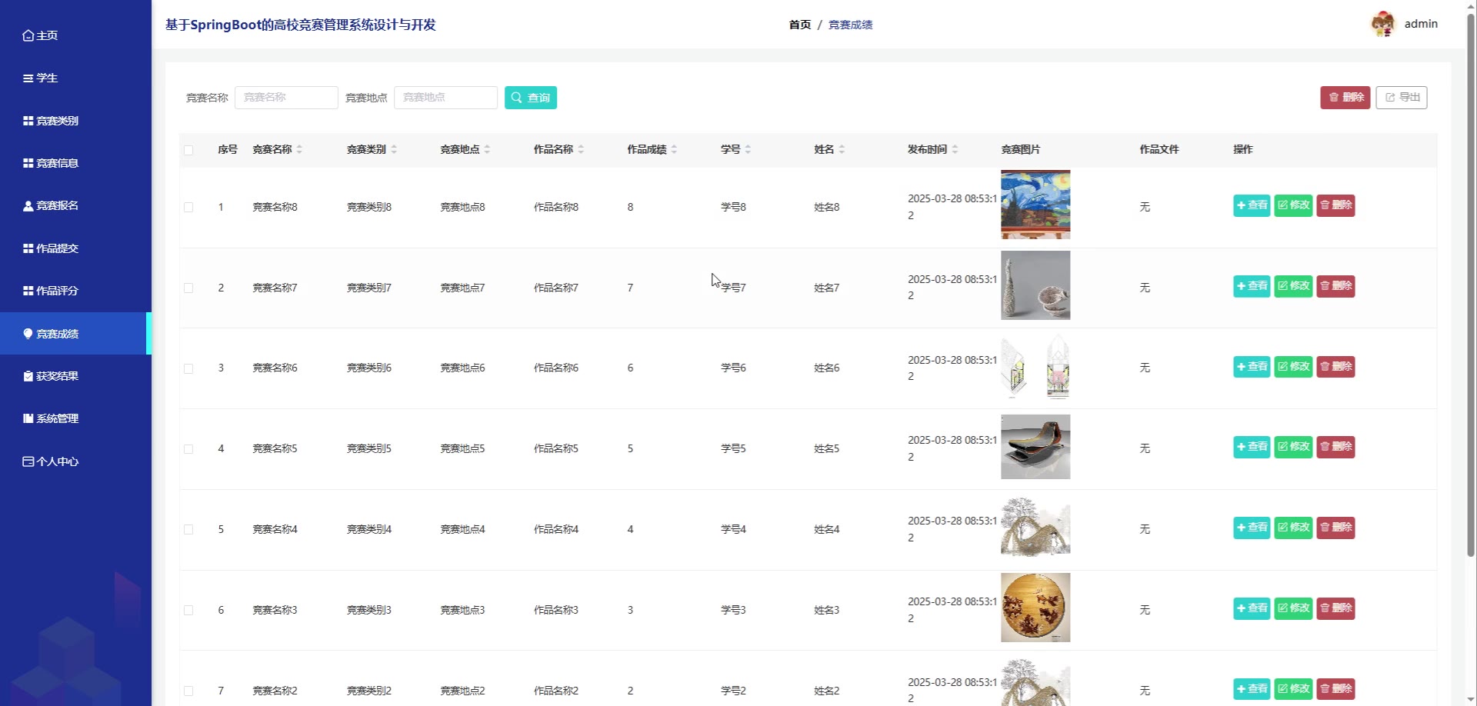Sort by 作品名称 column arrows
Image resolution: width=1477 pixels, height=706 pixels.
pos(581,149)
